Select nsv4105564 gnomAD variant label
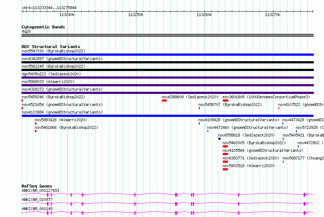 point(263,150)
